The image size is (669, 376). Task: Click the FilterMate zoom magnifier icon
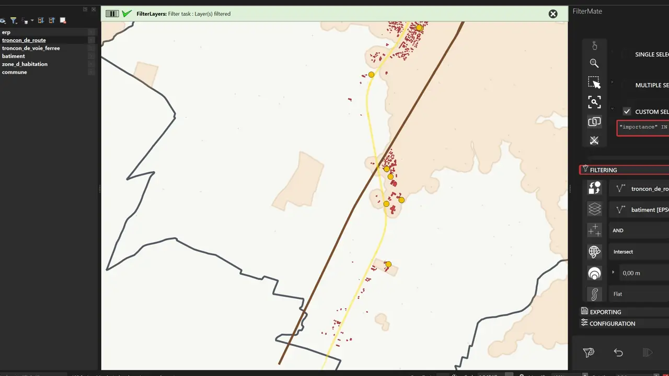594,63
